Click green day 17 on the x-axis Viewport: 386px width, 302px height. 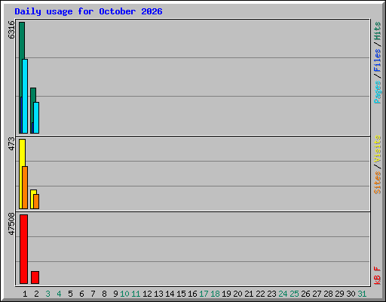204,294
